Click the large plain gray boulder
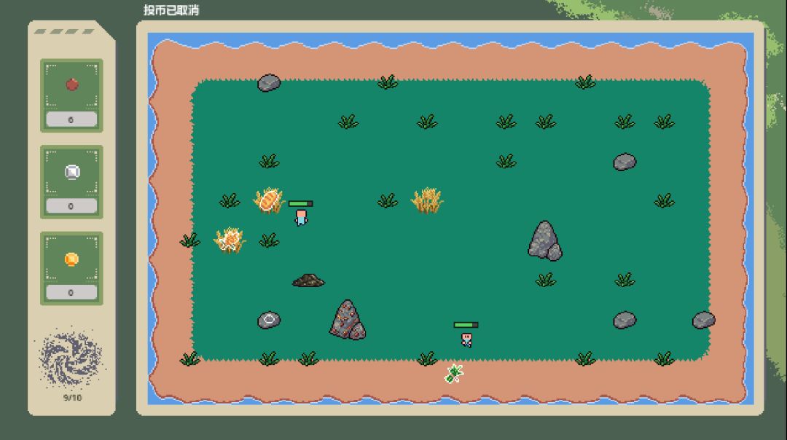This screenshot has width=787, height=440. 545,241
